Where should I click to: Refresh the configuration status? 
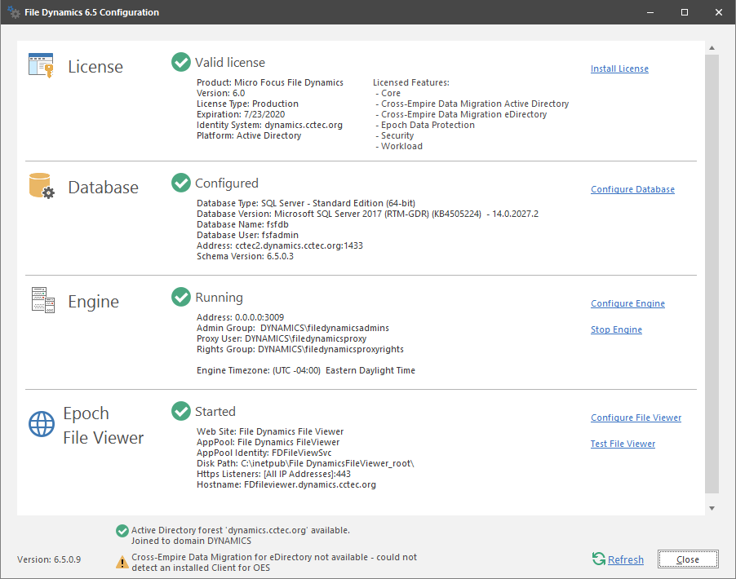point(625,560)
